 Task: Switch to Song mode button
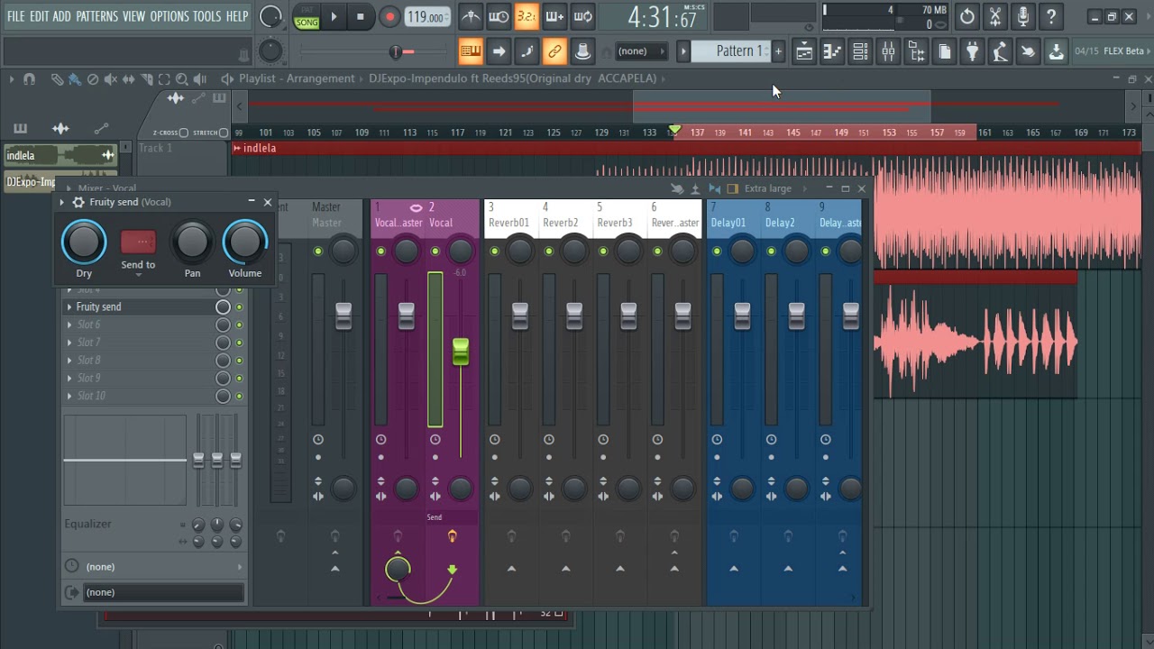pyautogui.click(x=307, y=23)
